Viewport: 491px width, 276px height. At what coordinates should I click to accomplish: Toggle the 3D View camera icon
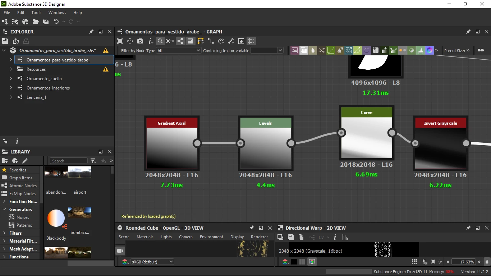(x=120, y=250)
